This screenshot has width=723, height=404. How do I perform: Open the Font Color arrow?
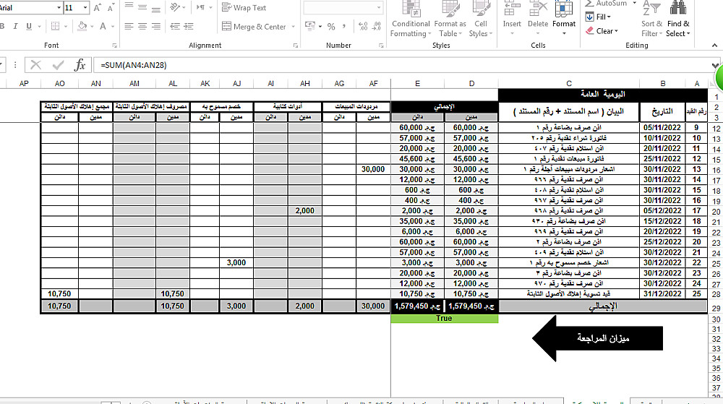[113, 26]
